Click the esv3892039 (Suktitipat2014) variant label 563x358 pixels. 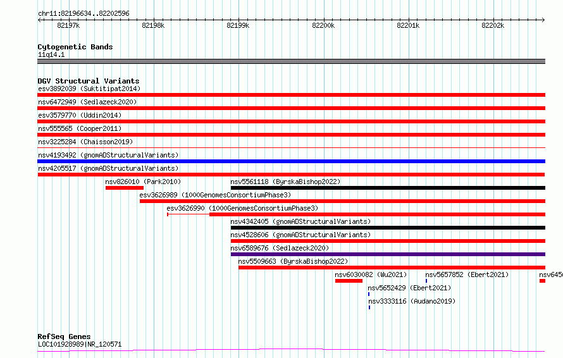click(x=89, y=89)
